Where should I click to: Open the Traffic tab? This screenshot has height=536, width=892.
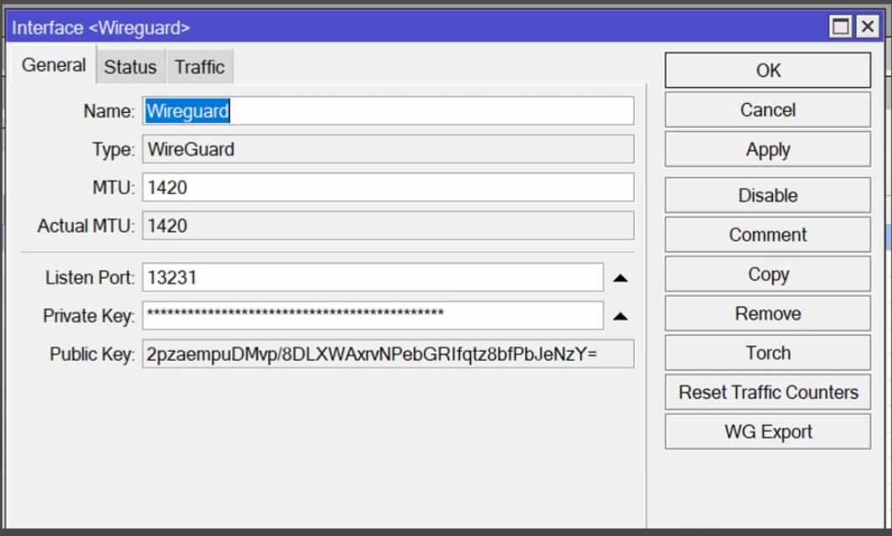click(x=199, y=66)
